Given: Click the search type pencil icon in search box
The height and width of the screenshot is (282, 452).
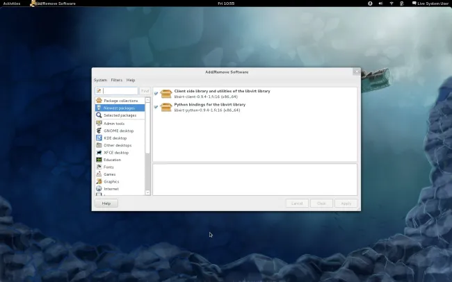Looking at the screenshot, I should (x=99, y=91).
